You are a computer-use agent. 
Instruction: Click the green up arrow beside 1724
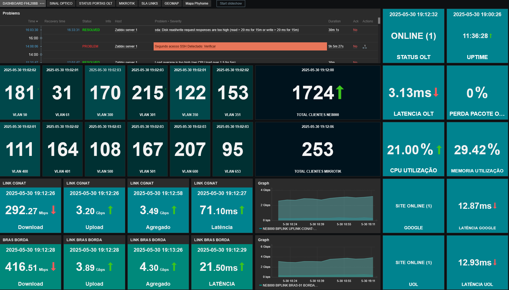tap(340, 92)
